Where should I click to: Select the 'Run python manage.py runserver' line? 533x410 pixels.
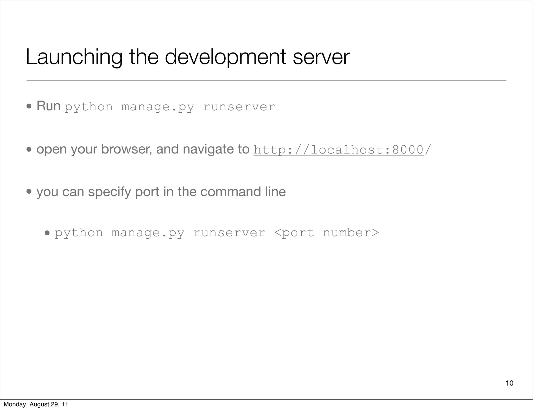pyautogui.click(x=156, y=107)
